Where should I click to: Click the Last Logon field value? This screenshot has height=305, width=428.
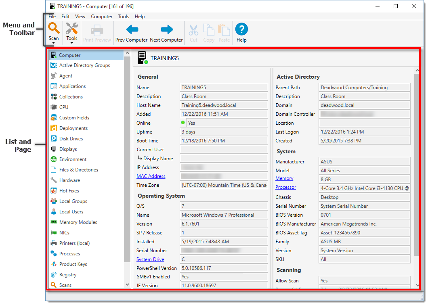(x=365, y=132)
